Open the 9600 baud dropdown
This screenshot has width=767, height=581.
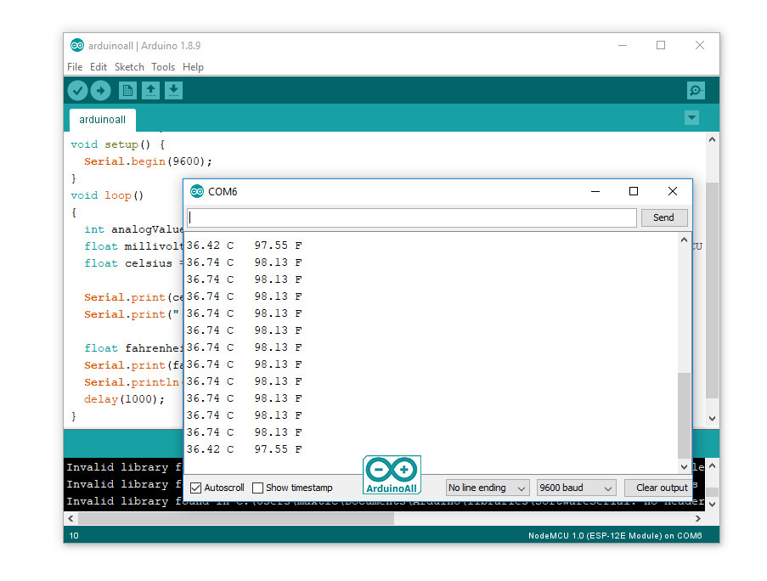[x=576, y=488]
